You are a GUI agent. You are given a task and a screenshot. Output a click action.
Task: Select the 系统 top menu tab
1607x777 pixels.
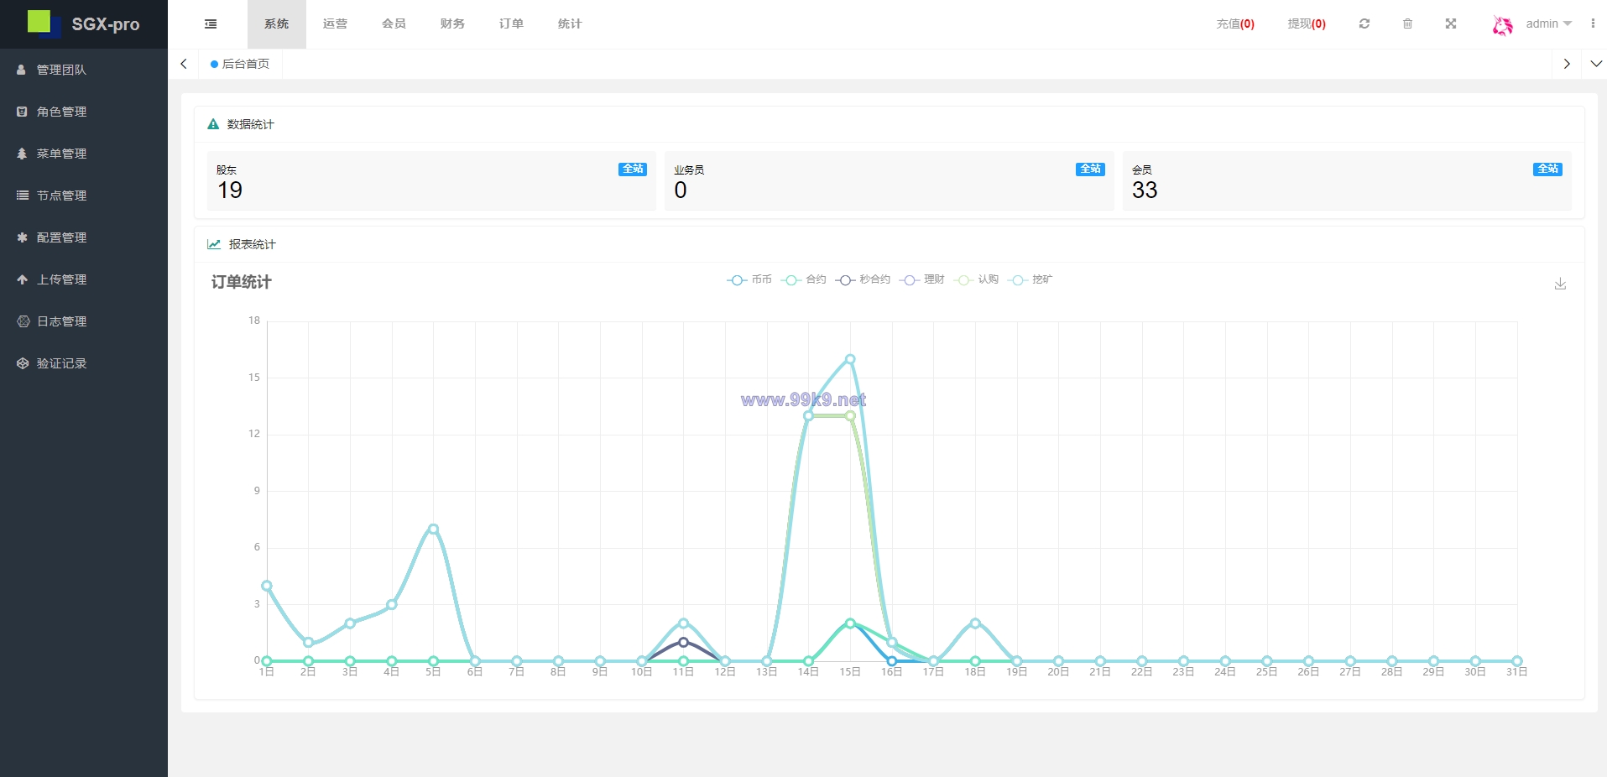pyautogui.click(x=277, y=24)
